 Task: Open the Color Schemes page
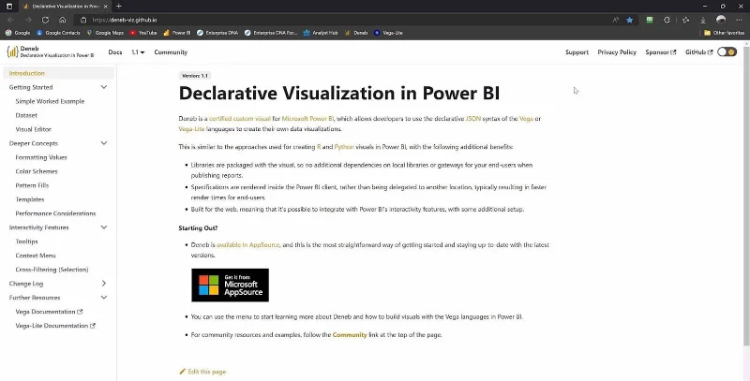[37, 171]
